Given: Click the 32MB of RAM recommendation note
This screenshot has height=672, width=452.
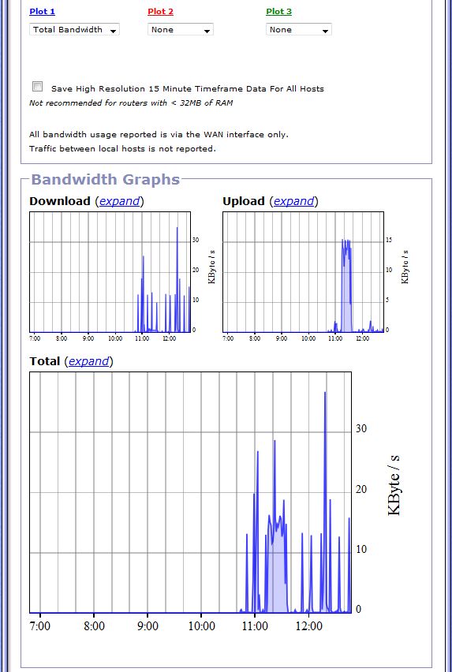Looking at the screenshot, I should click(x=131, y=103).
